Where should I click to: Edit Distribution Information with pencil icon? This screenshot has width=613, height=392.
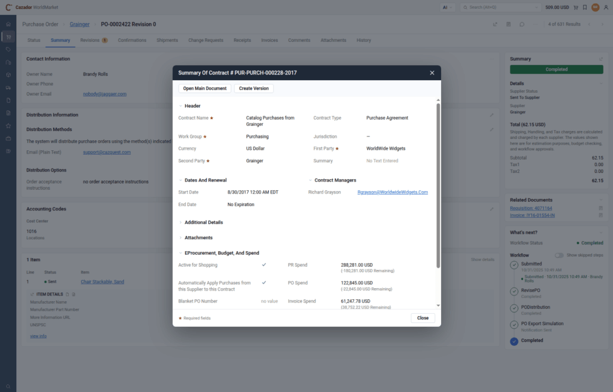(492, 115)
